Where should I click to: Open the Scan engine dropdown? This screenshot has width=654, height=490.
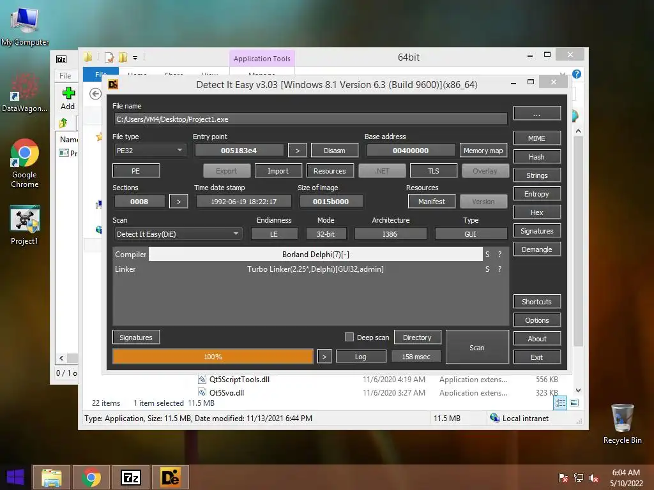click(178, 234)
